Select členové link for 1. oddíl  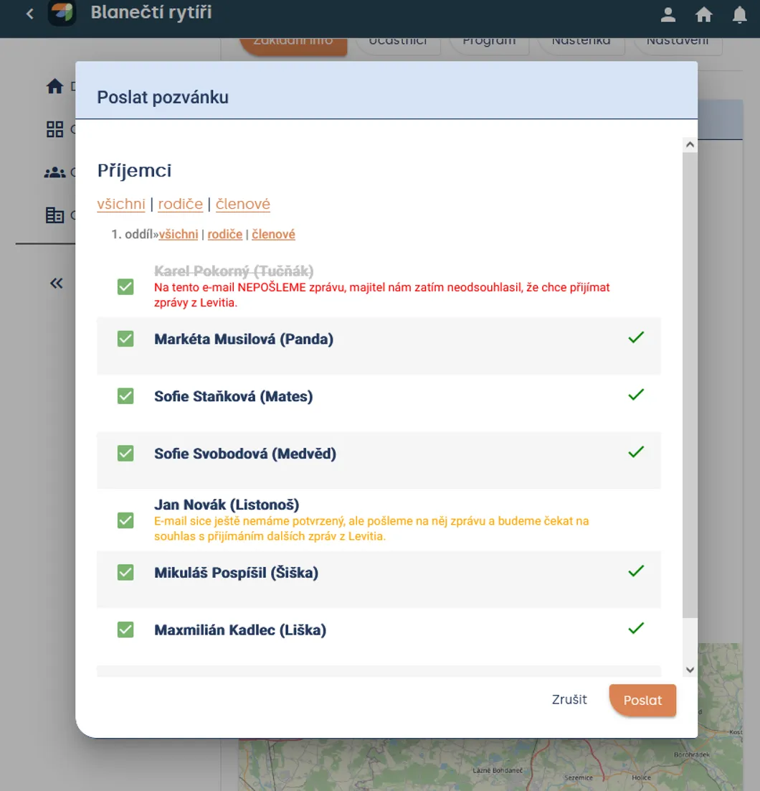coord(273,234)
